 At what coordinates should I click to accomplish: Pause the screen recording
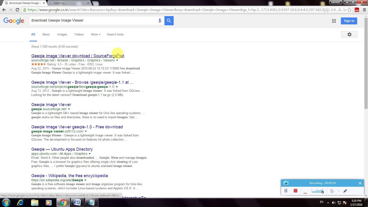[286, 191]
